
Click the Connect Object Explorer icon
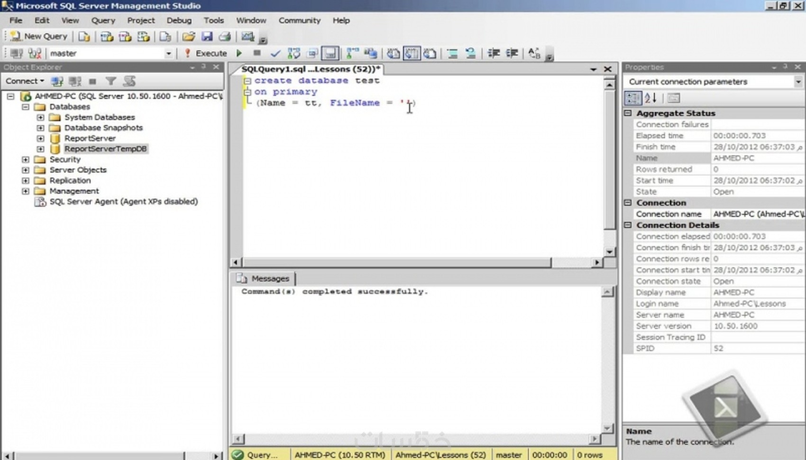57,81
